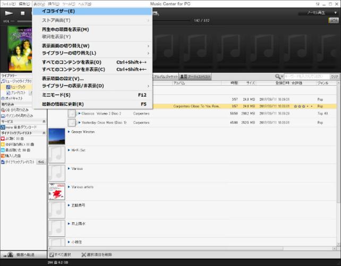Open 表示画面の切り替え(W) submenu
341x266 pixels.
(92, 46)
